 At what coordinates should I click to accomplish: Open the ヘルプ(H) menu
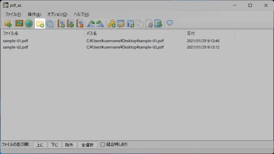pyautogui.click(x=81, y=14)
